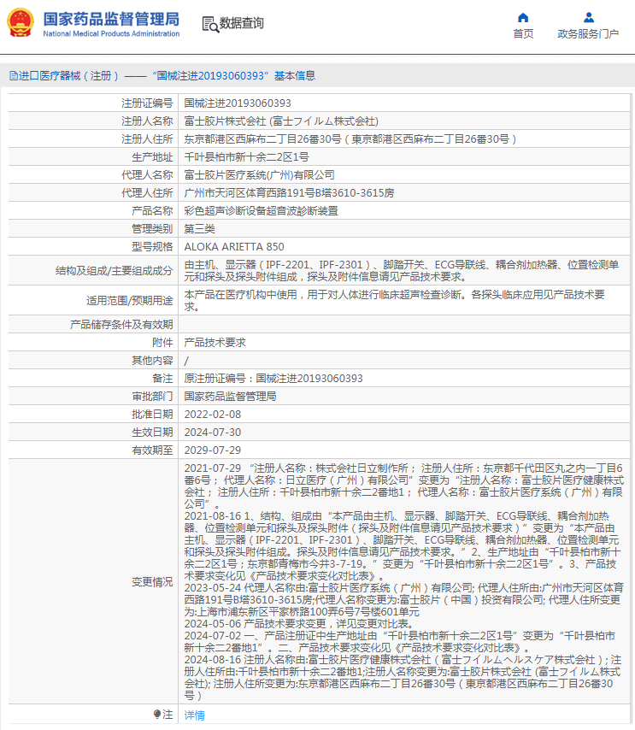The height and width of the screenshot is (730, 635).
Task: Select the 产品名称 label
Action: pos(152,211)
